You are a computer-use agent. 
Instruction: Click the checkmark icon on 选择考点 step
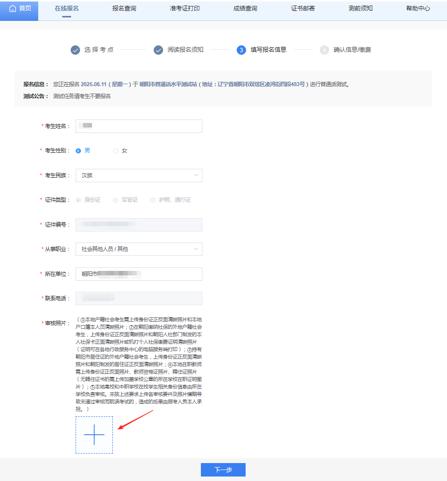tap(75, 50)
